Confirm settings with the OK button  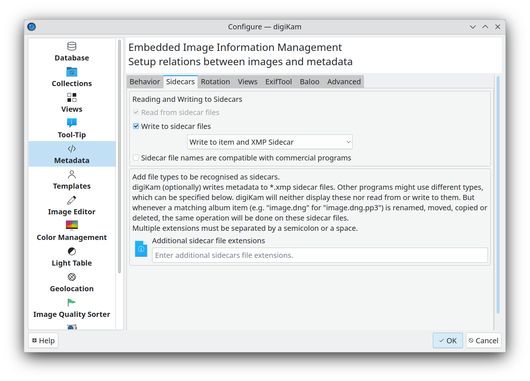448,341
